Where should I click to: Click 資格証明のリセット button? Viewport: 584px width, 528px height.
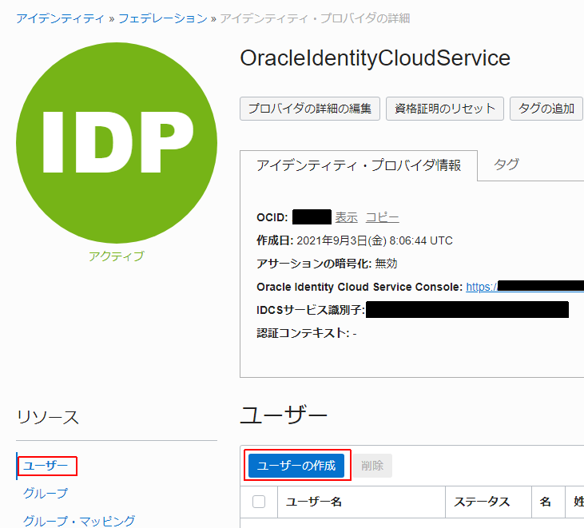pyautogui.click(x=445, y=109)
